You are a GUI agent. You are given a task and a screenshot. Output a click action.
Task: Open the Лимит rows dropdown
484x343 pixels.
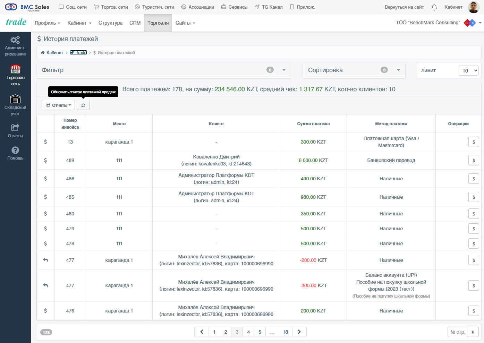[x=468, y=70]
